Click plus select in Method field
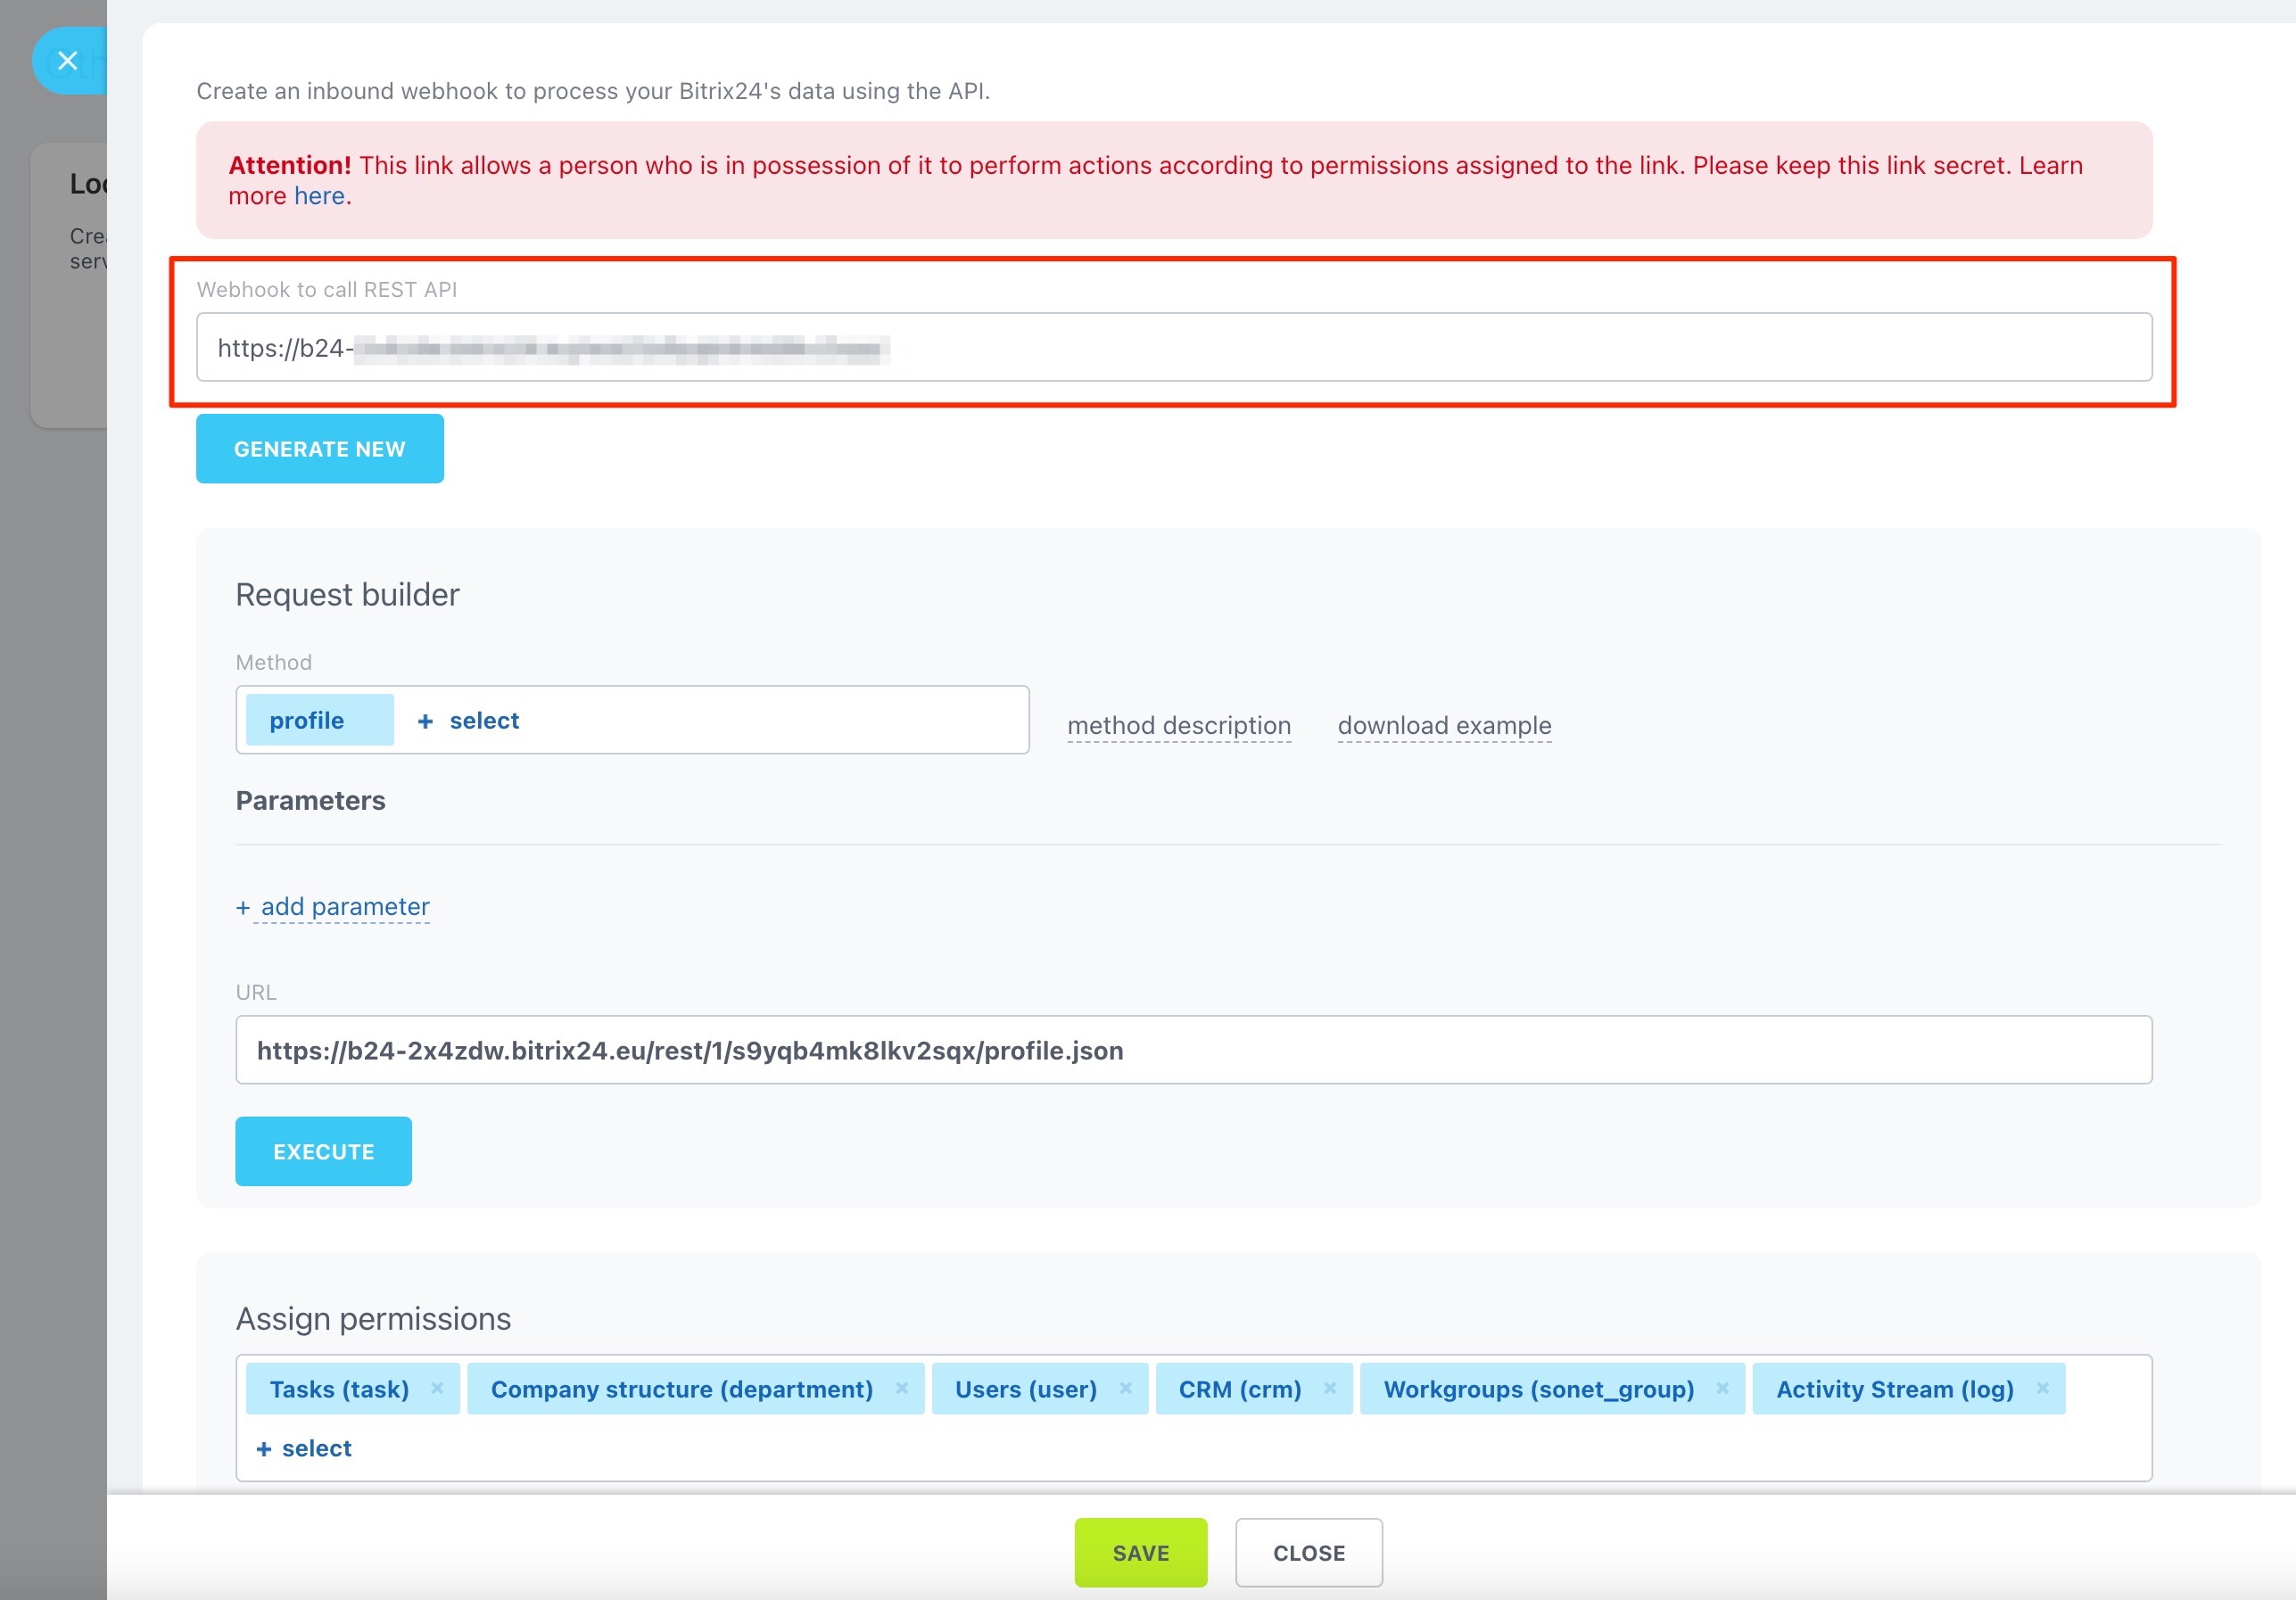Viewport: 2296px width, 1600px height. [x=468, y=720]
